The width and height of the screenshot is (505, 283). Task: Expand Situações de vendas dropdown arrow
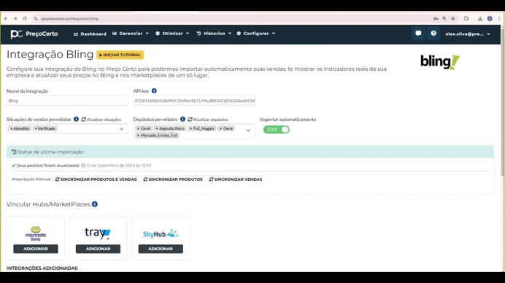click(121, 129)
